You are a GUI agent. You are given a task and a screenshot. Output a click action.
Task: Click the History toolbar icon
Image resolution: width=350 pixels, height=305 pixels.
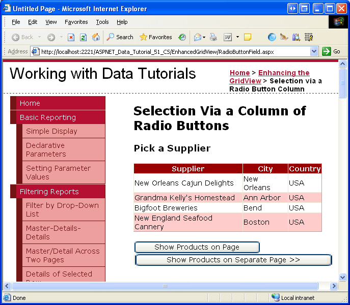coord(182,37)
